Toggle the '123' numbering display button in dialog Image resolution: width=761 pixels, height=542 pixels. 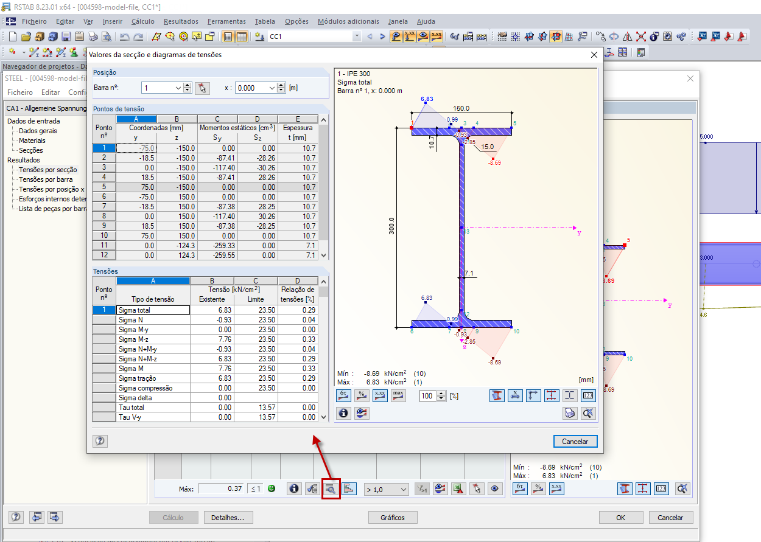click(587, 395)
